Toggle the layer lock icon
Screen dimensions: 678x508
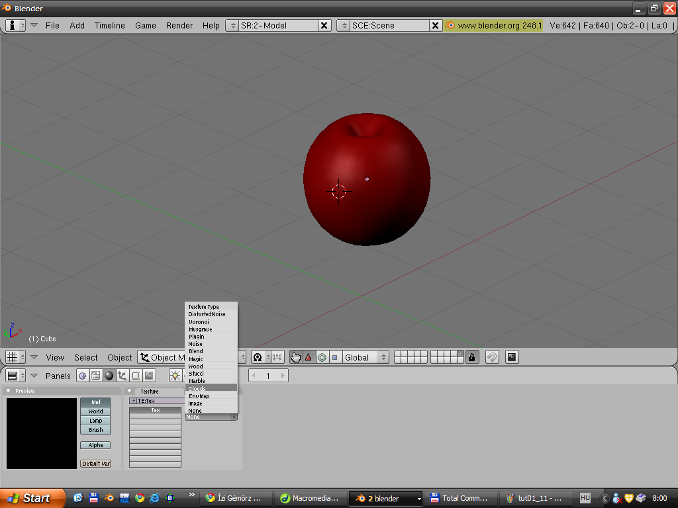471,357
